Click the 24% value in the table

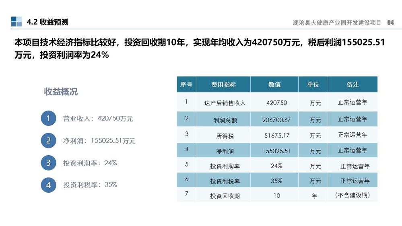(x=276, y=166)
